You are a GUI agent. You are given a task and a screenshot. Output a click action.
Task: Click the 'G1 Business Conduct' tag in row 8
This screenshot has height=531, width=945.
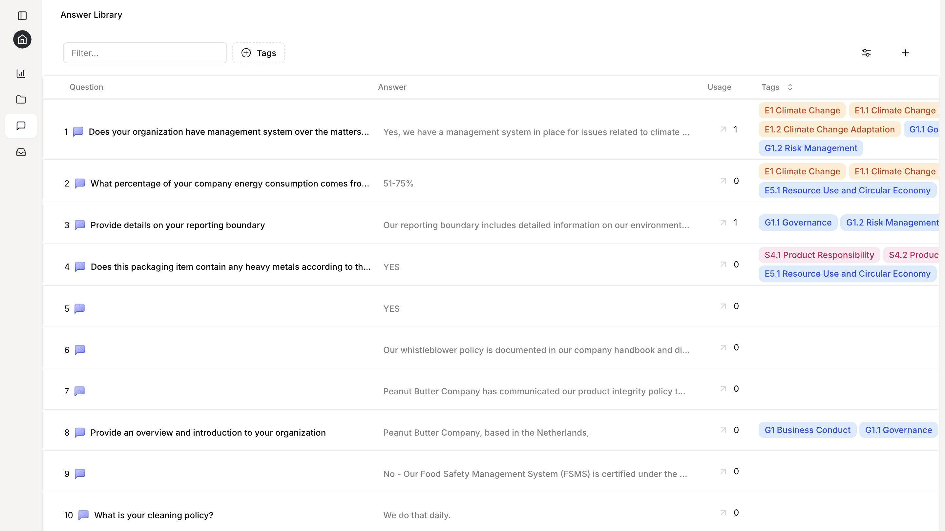(x=807, y=430)
